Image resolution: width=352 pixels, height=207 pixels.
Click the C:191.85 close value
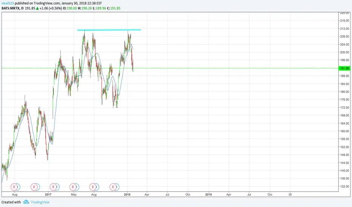114,8
